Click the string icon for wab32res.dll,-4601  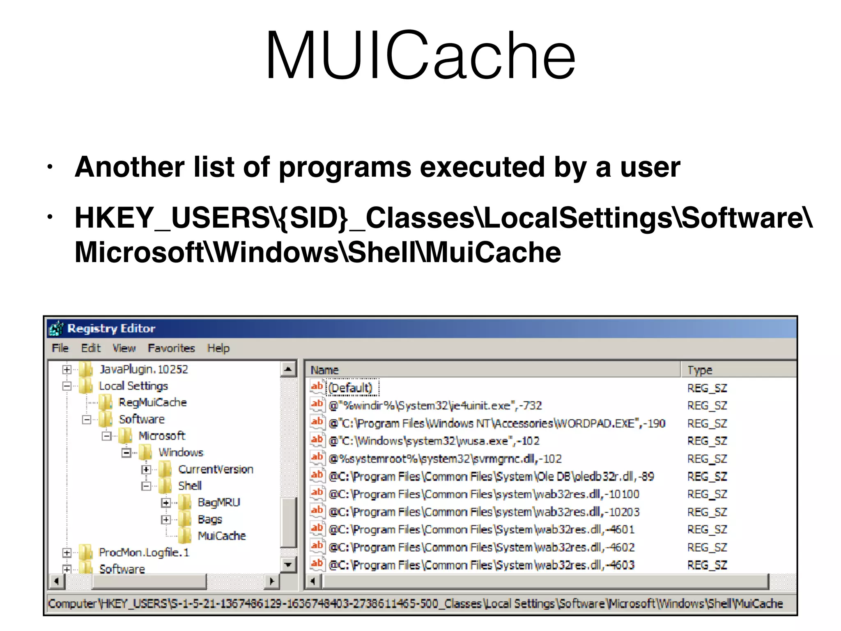pos(317,529)
